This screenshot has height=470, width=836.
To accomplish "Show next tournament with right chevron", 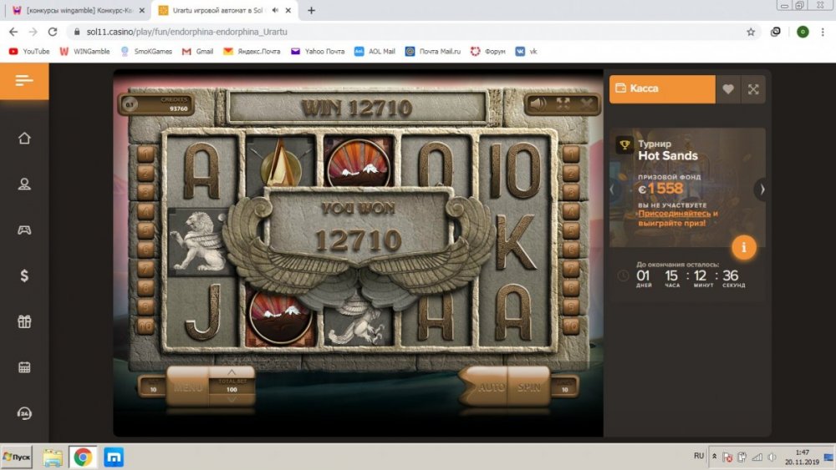I will 762,190.
